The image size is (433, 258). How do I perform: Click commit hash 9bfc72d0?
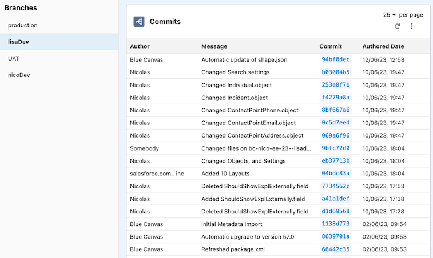[x=336, y=148]
